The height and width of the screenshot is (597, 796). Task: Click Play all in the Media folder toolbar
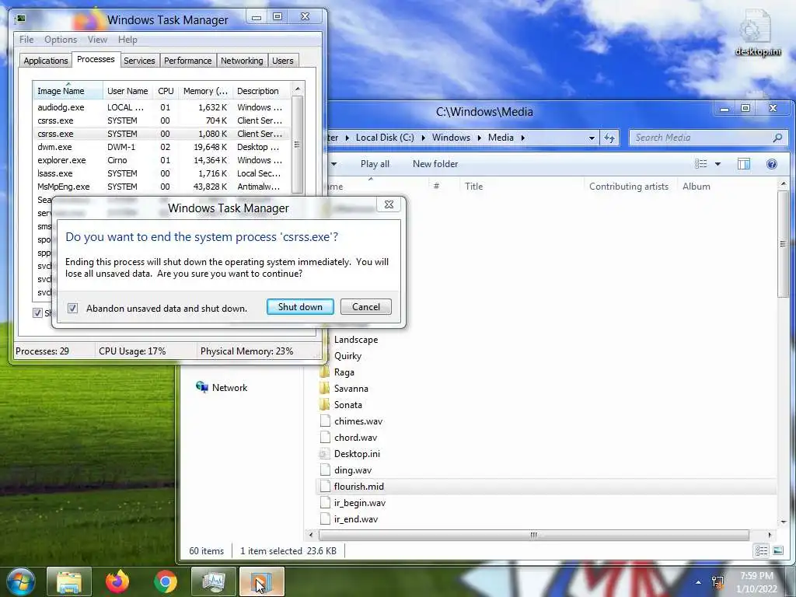(x=375, y=164)
